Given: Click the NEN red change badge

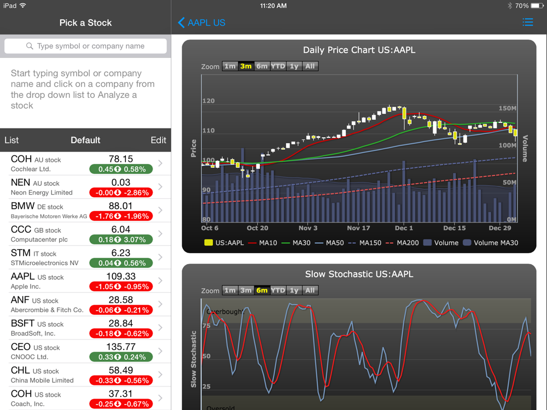Looking at the screenshot, I should coord(121,192).
